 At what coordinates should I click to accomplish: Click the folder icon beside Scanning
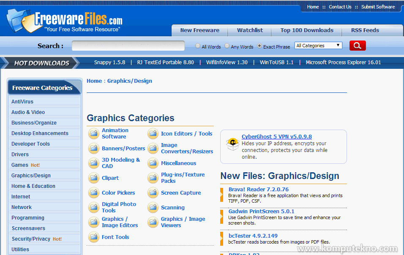tap(153, 207)
